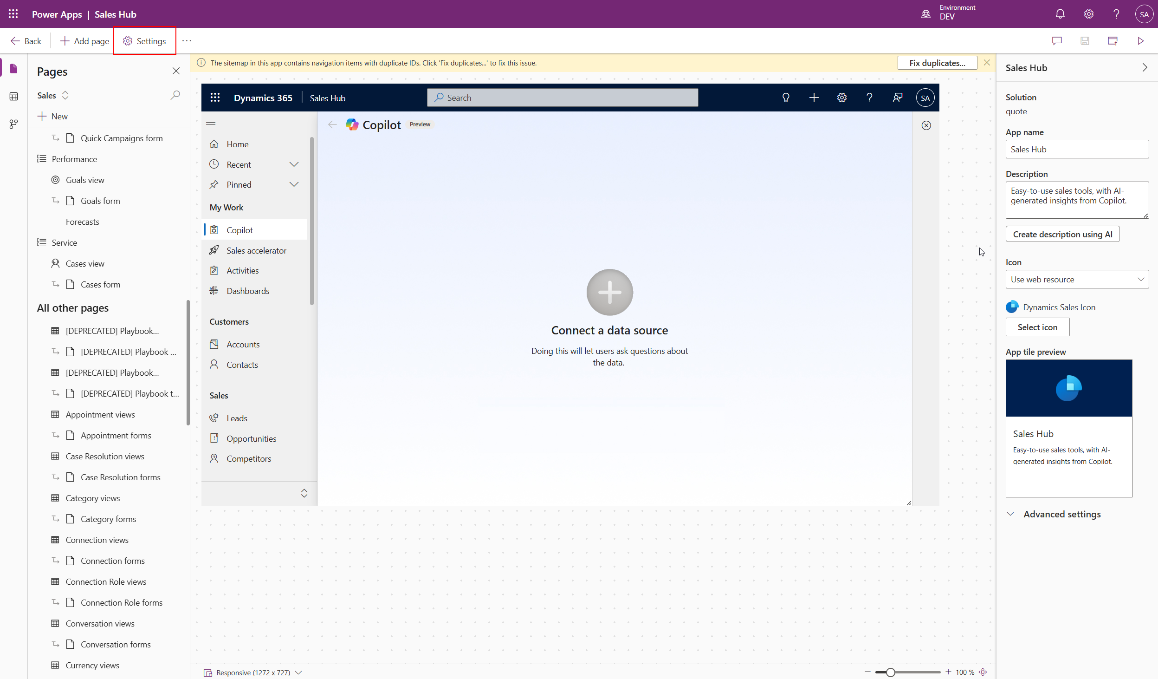The height and width of the screenshot is (679, 1158).
Task: Click the lightbulb assistant icon in preview
Action: point(786,98)
